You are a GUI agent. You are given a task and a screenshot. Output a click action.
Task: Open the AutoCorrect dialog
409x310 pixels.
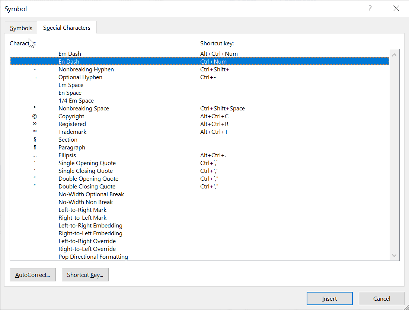coord(32,275)
